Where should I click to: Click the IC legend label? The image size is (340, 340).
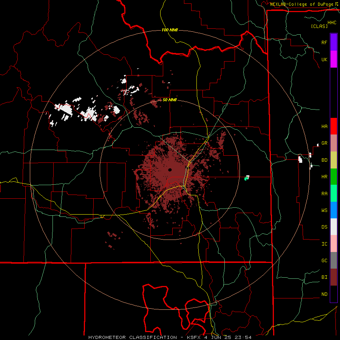[324, 244]
